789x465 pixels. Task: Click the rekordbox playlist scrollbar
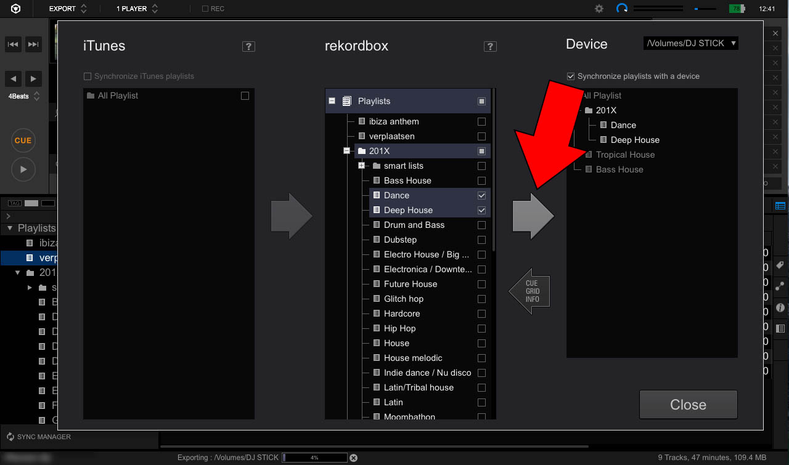[x=494, y=169]
